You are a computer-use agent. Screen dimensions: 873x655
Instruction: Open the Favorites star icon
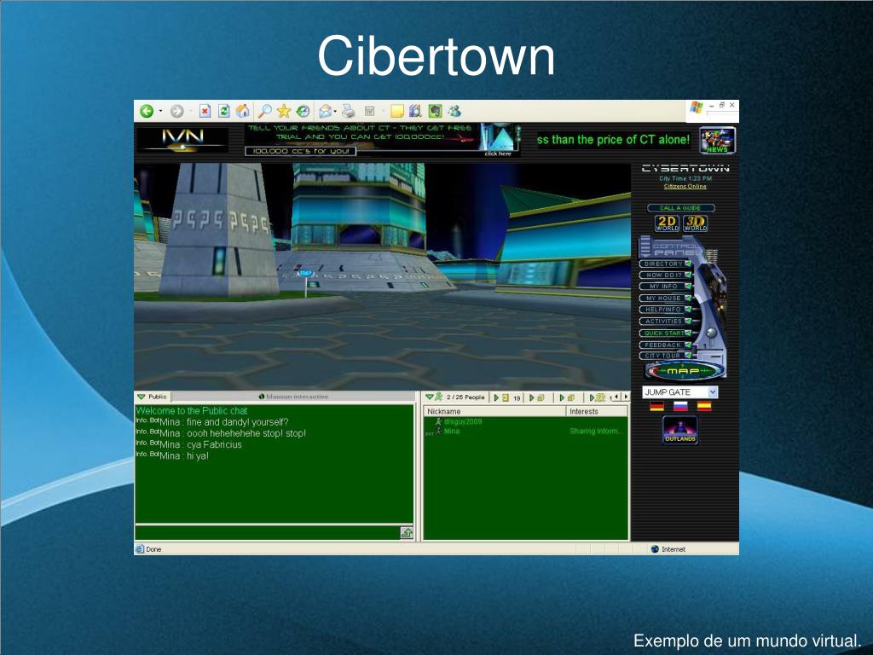284,112
